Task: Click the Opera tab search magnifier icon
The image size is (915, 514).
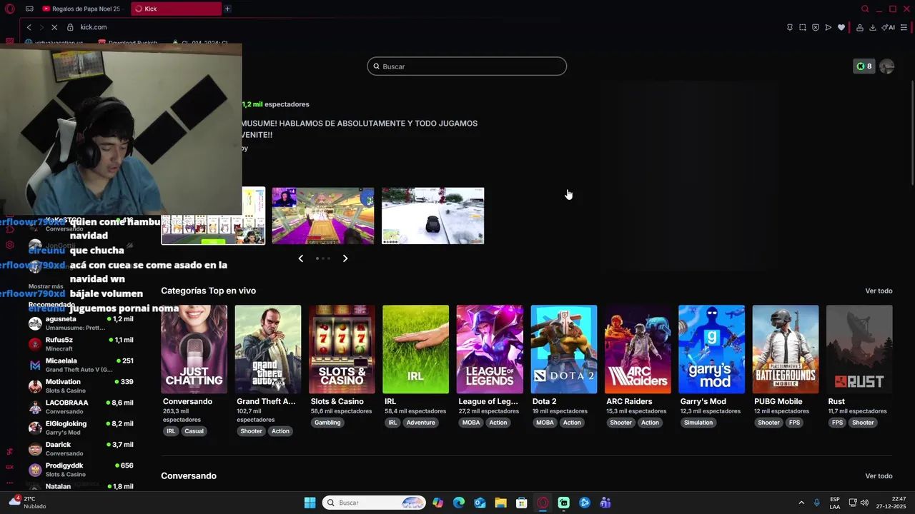Action: pos(865,9)
